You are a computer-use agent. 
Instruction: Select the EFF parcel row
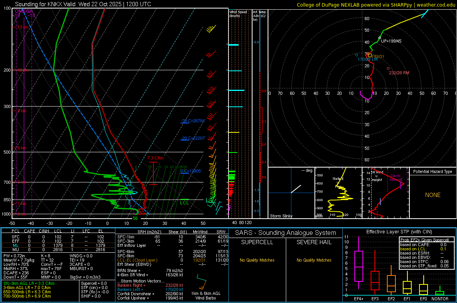tap(58, 241)
